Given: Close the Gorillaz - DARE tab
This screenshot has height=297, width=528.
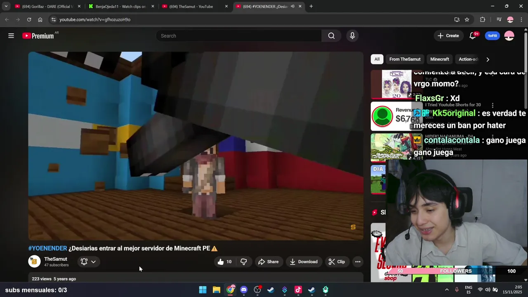Looking at the screenshot, I should pos(79,6).
